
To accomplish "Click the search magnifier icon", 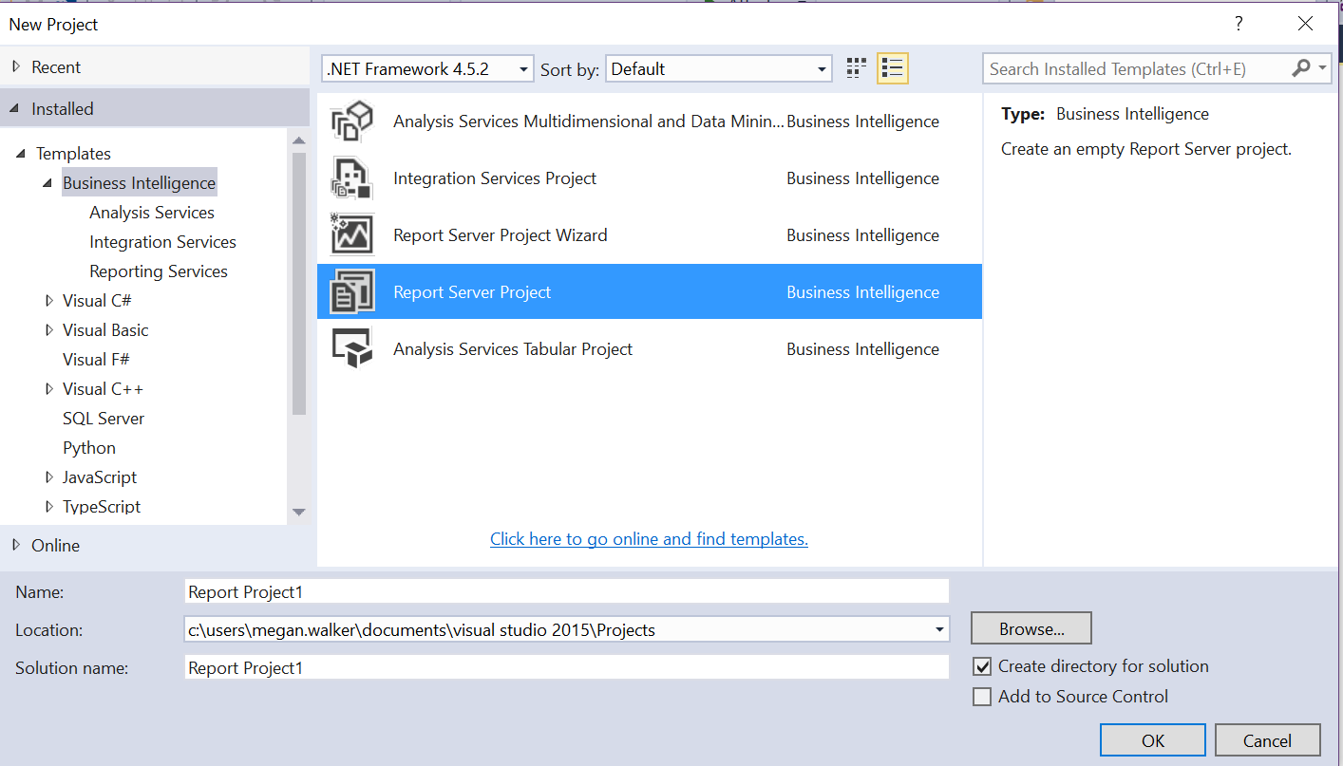I will (x=1301, y=68).
